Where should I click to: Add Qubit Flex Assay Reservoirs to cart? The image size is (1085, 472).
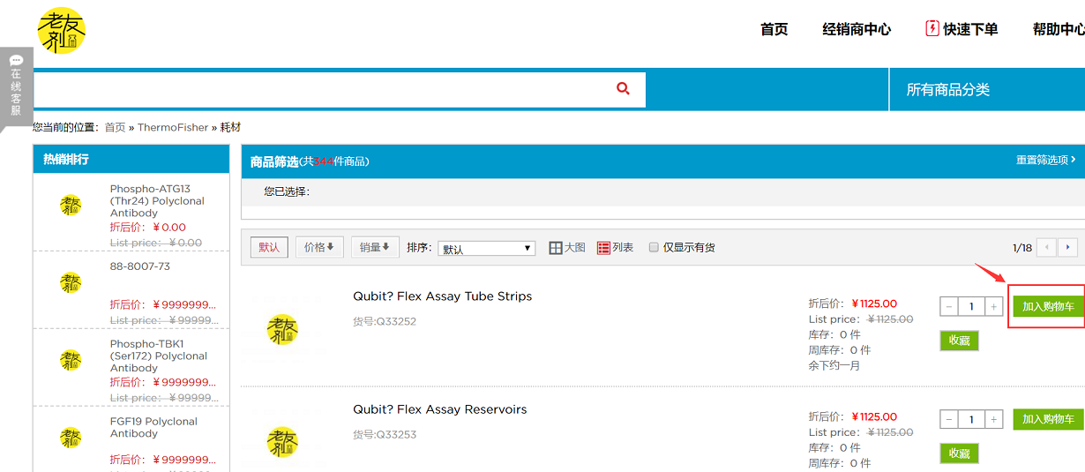(x=1048, y=420)
